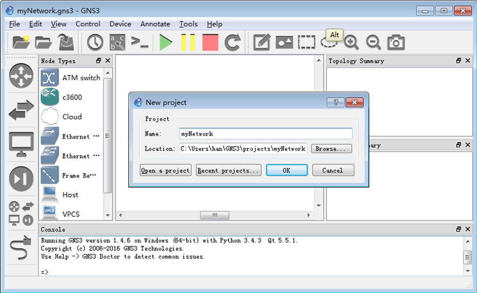Close the Node Types panel

coord(108,61)
